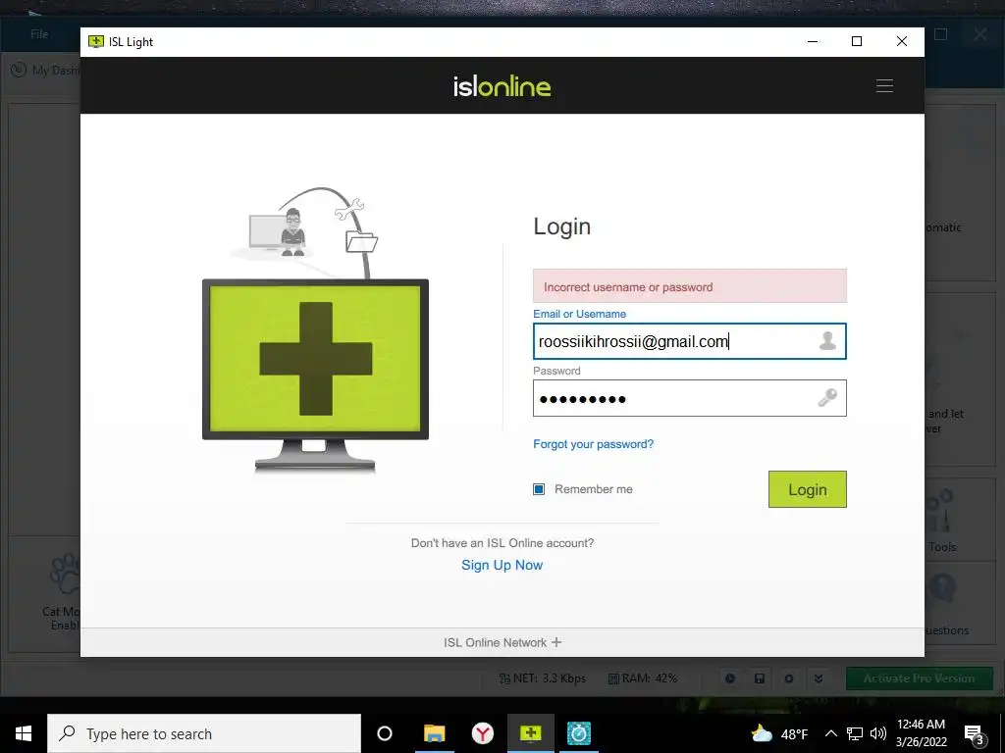This screenshot has height=753, width=1005.
Task: Click the network icon in the system tray
Action: tap(855, 733)
